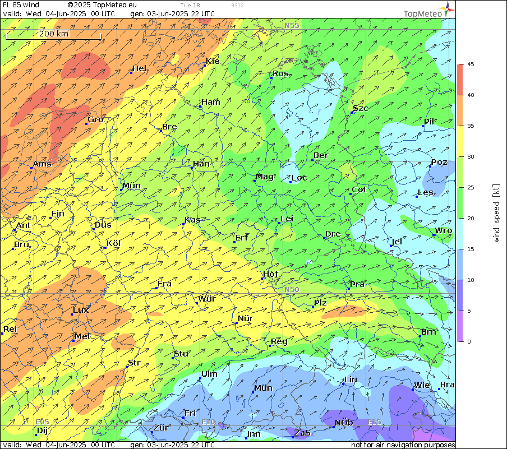
Task: Click the Kie city marker
Action: pos(205,66)
